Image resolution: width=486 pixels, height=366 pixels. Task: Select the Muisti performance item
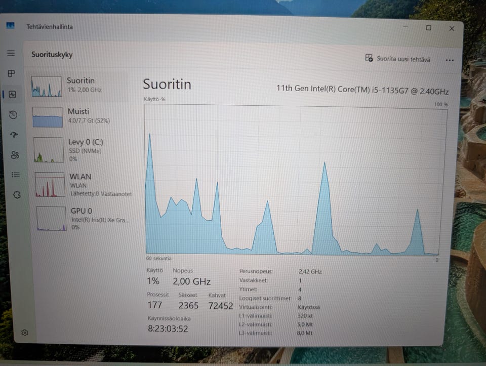[x=80, y=116]
